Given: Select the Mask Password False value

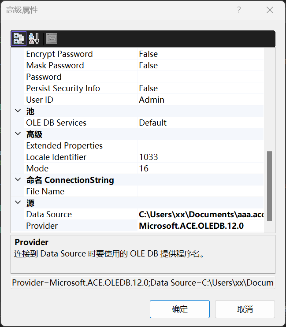Looking at the screenshot, I should (x=148, y=66).
